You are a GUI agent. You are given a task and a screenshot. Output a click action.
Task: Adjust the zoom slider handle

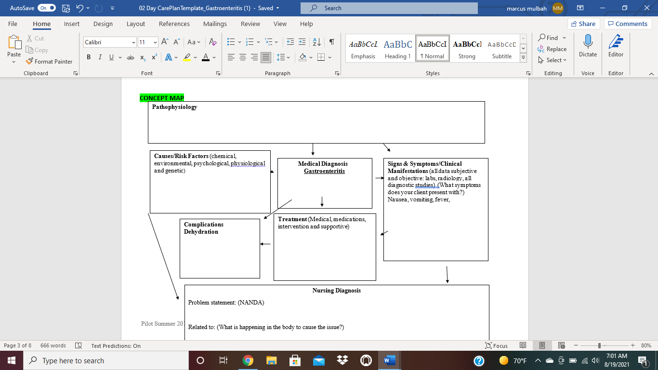click(x=599, y=345)
